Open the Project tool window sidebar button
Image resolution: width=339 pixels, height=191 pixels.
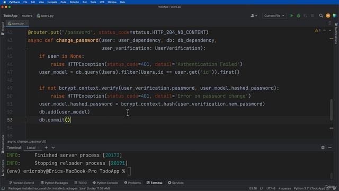(3, 28)
